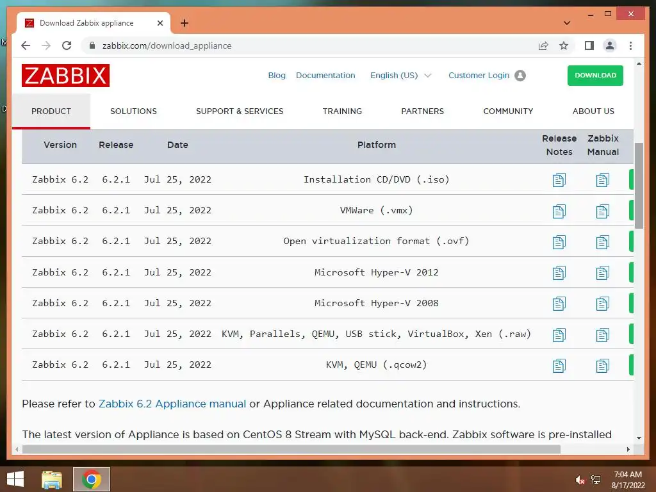Open the PARTNERS navigation menu
The height and width of the screenshot is (492, 656).
pyautogui.click(x=423, y=111)
